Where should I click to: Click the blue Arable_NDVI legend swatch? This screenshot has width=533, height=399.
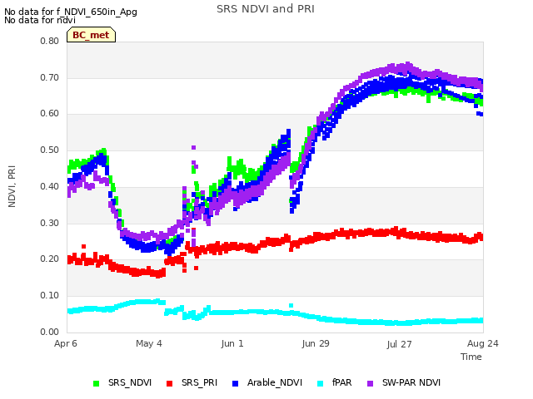[235, 383]
